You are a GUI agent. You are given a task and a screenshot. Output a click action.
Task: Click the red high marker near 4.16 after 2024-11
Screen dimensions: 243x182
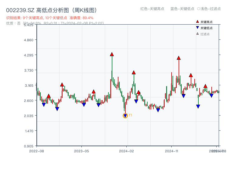[179, 58]
